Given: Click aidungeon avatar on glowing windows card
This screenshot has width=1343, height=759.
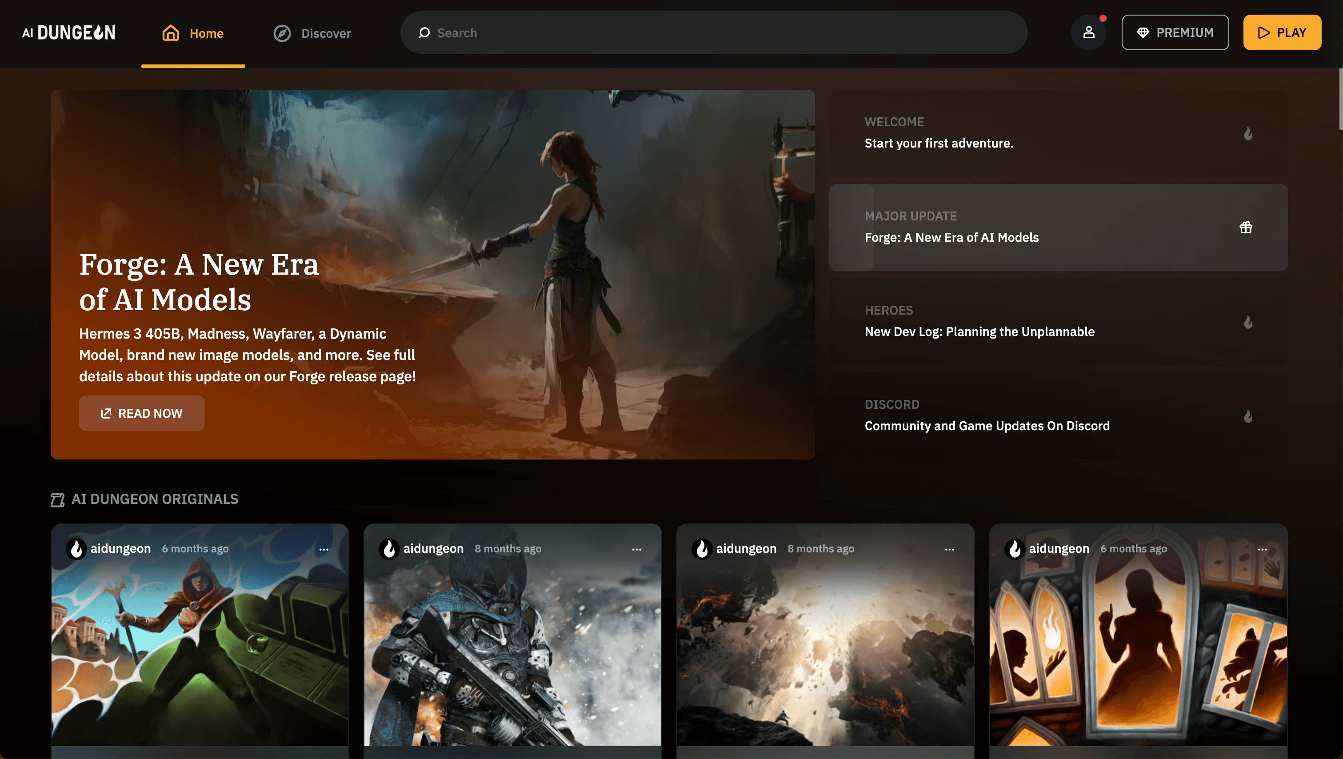Looking at the screenshot, I should click(1015, 548).
